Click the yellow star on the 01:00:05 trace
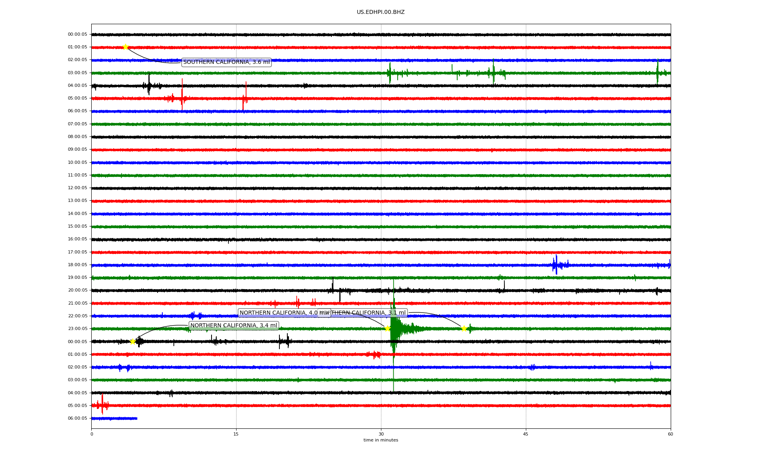 (x=125, y=47)
